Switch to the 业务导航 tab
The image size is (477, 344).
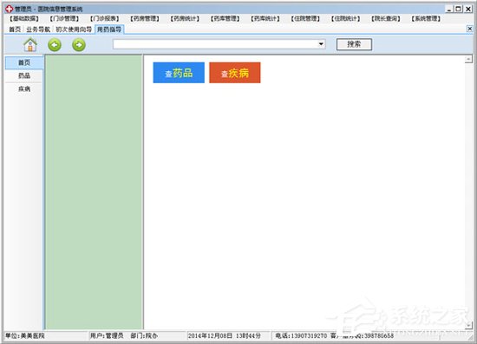coord(38,29)
